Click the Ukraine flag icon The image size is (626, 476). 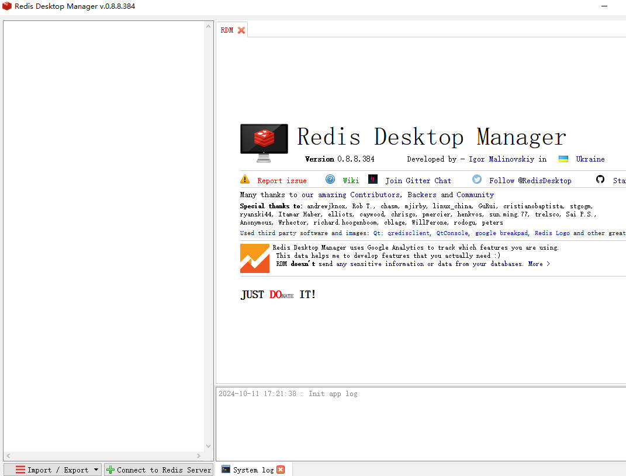pos(563,159)
